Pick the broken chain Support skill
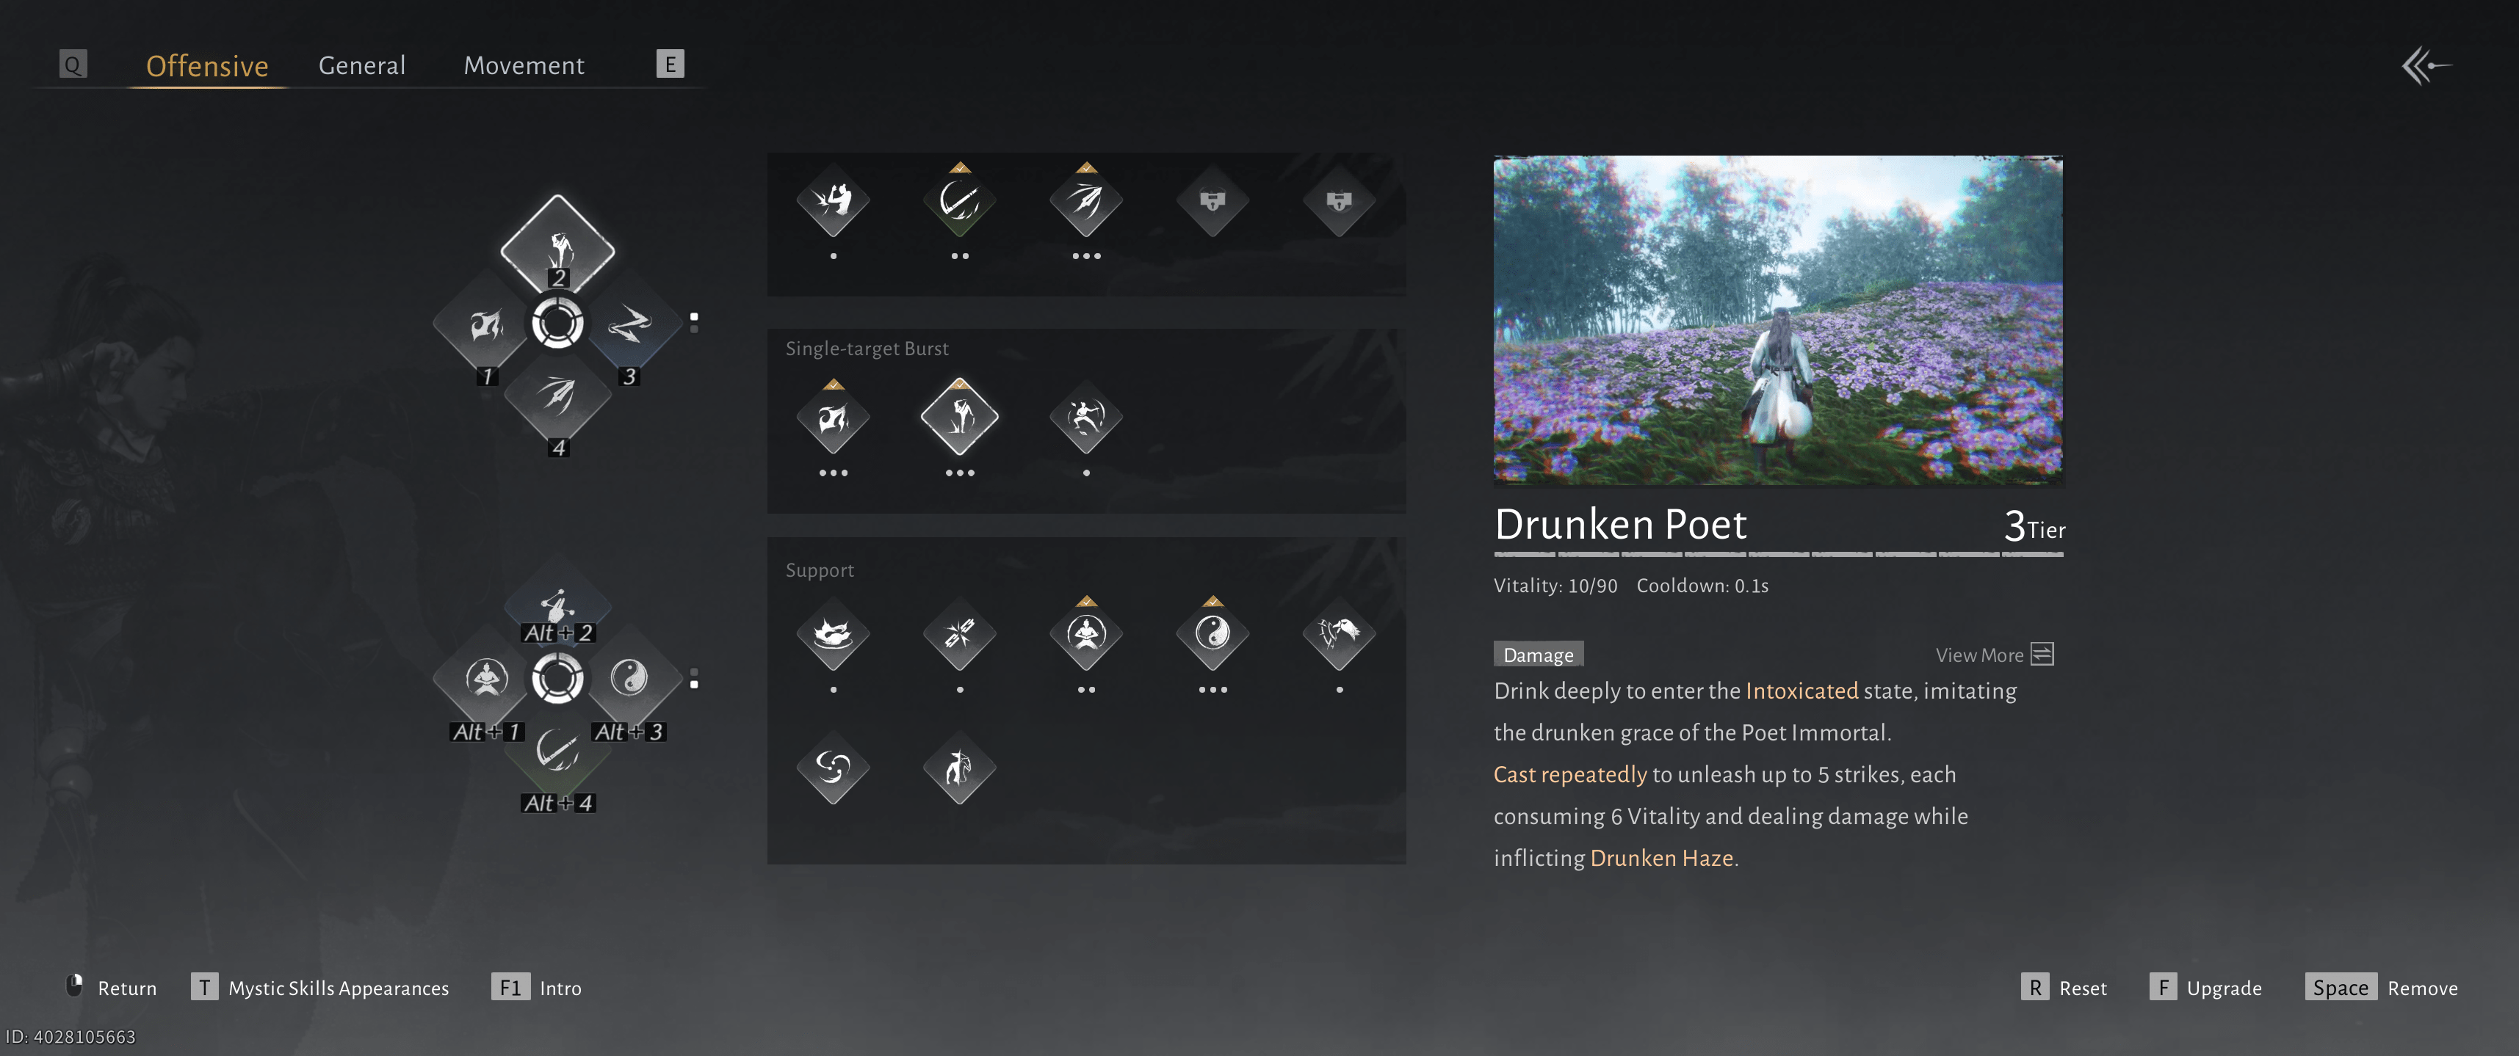The height and width of the screenshot is (1056, 2519). click(x=959, y=634)
